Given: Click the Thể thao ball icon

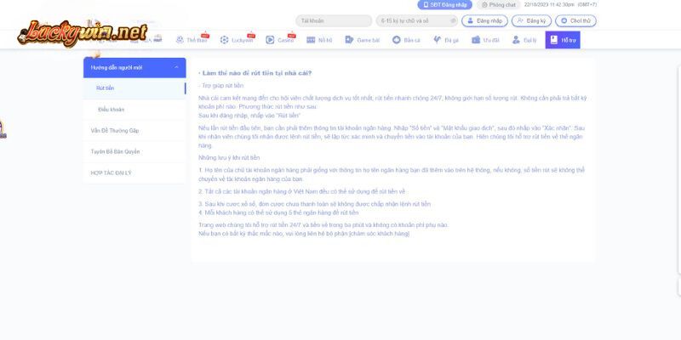Looking at the screenshot, I should point(180,40).
